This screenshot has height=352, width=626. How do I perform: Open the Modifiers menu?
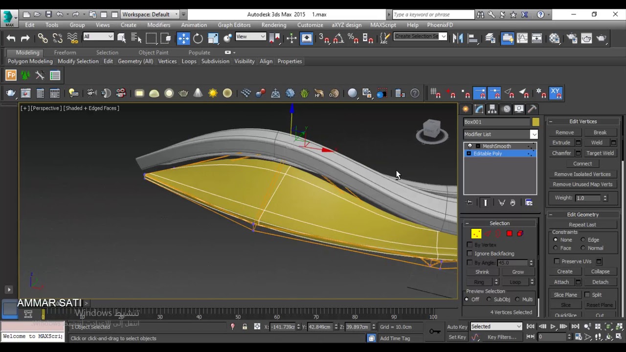click(158, 25)
